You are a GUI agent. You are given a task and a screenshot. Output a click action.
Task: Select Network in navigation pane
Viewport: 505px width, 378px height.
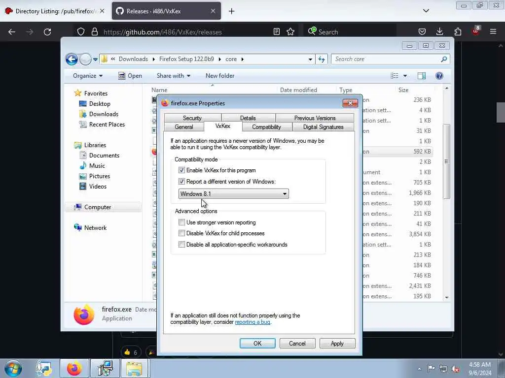point(95,227)
